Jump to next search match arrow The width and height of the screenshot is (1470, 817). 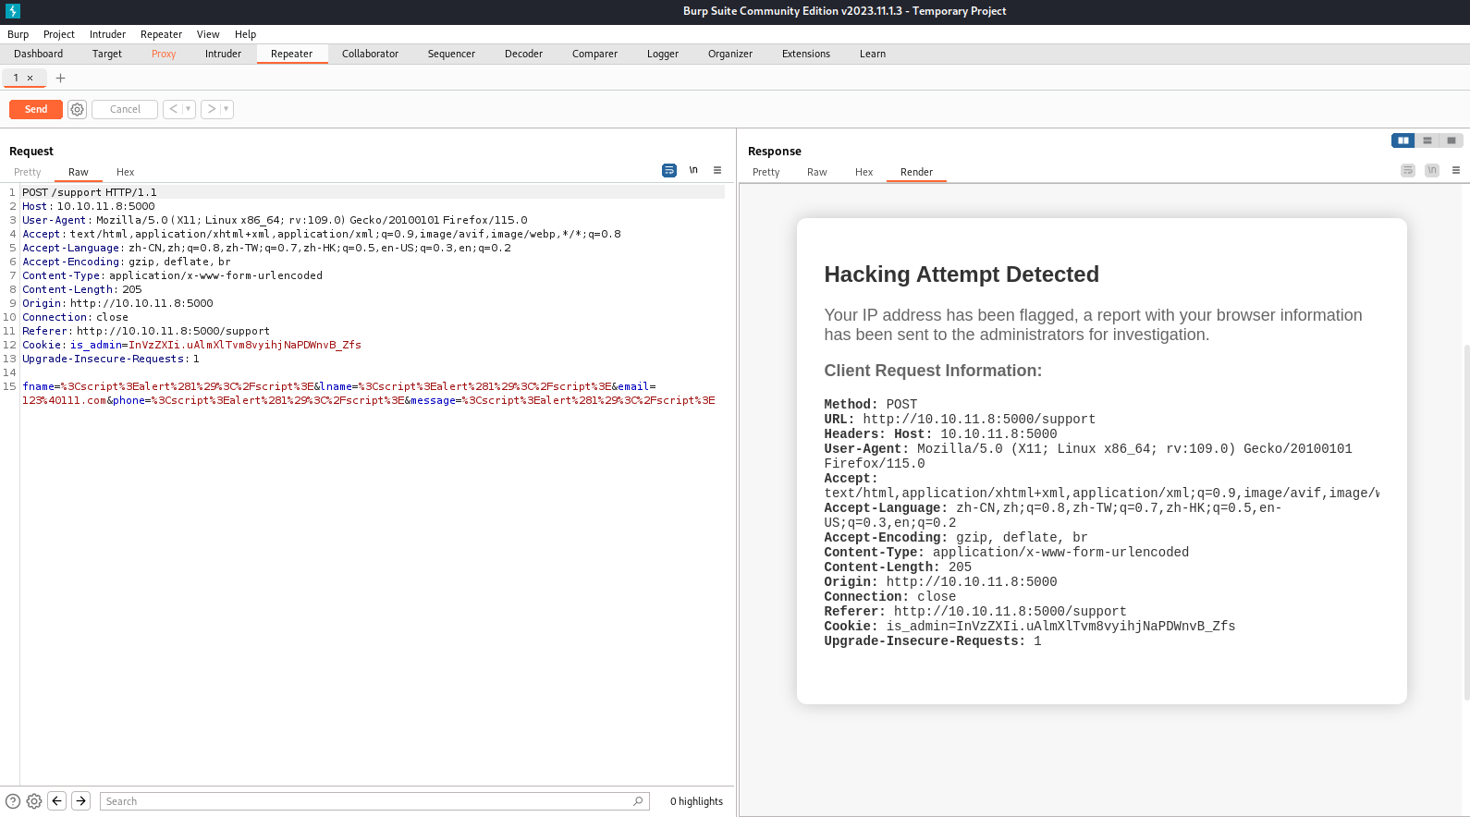coord(81,801)
